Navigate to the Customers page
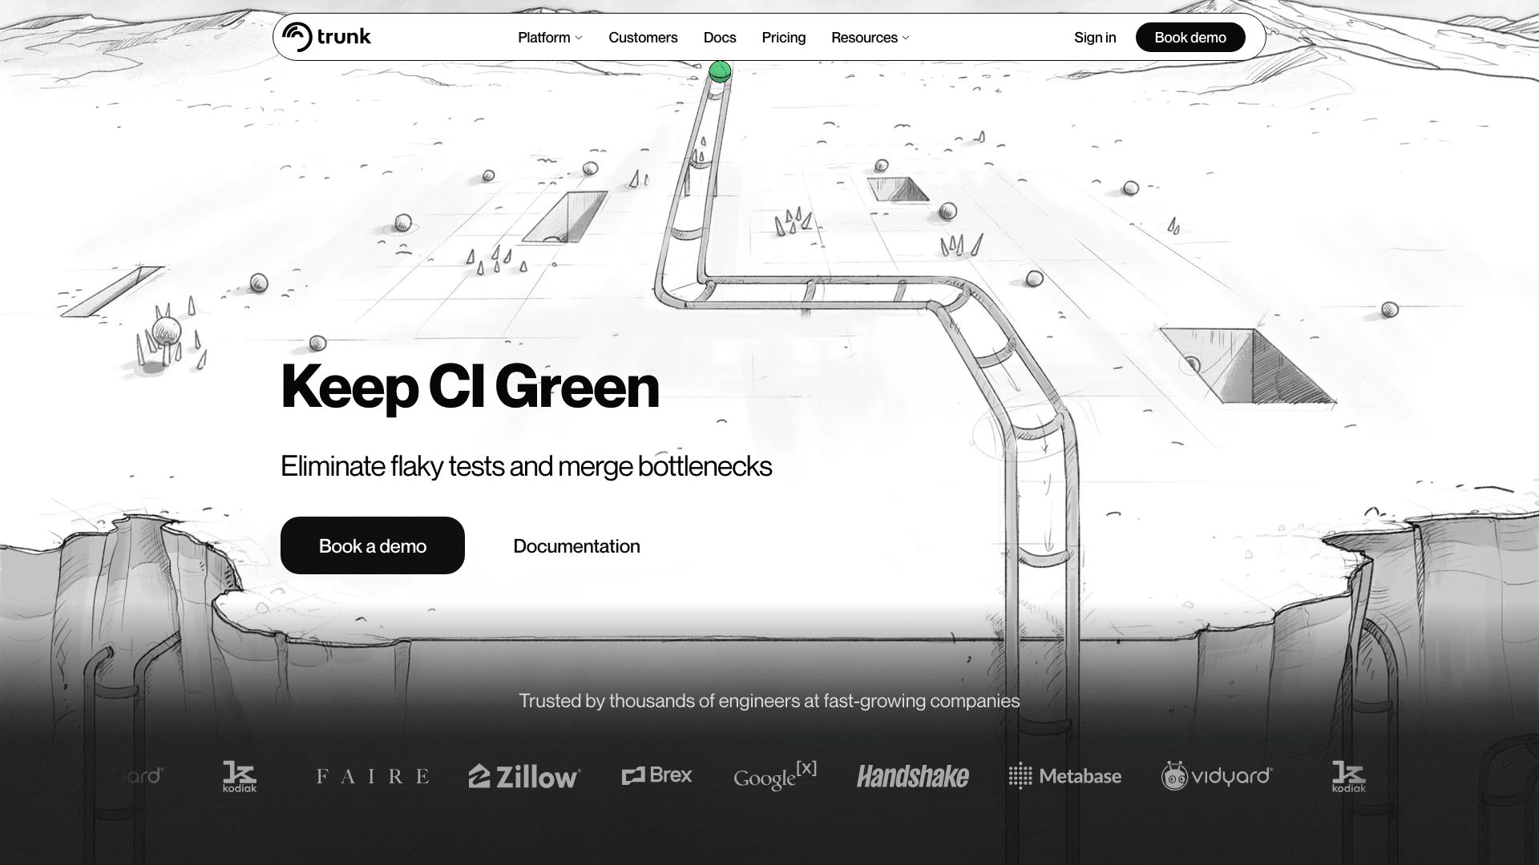This screenshot has height=865, width=1539. pyautogui.click(x=642, y=37)
